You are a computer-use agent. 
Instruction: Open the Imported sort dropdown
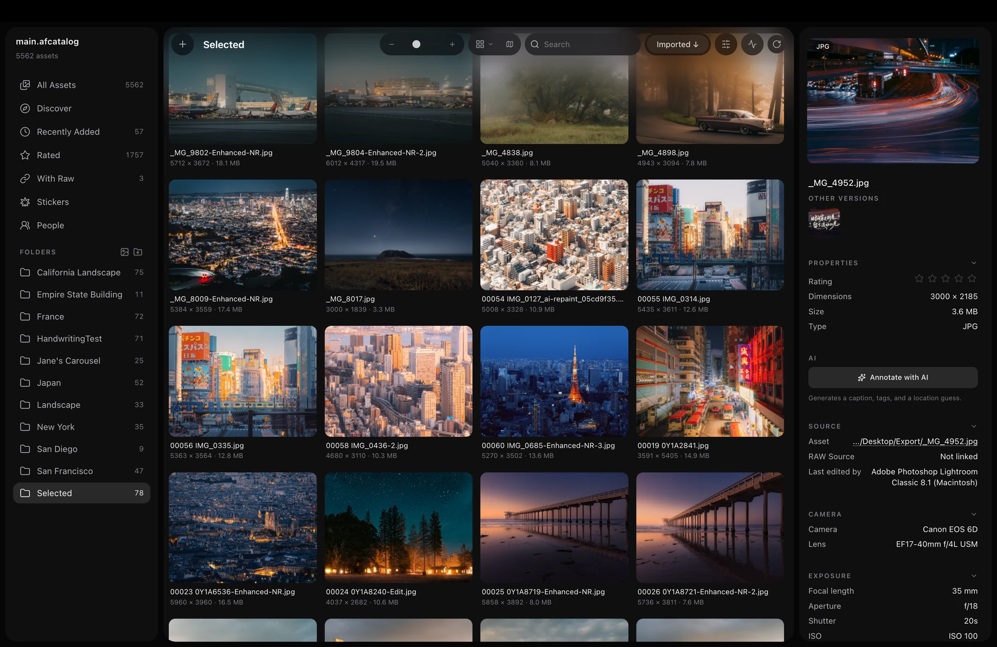pyautogui.click(x=677, y=44)
